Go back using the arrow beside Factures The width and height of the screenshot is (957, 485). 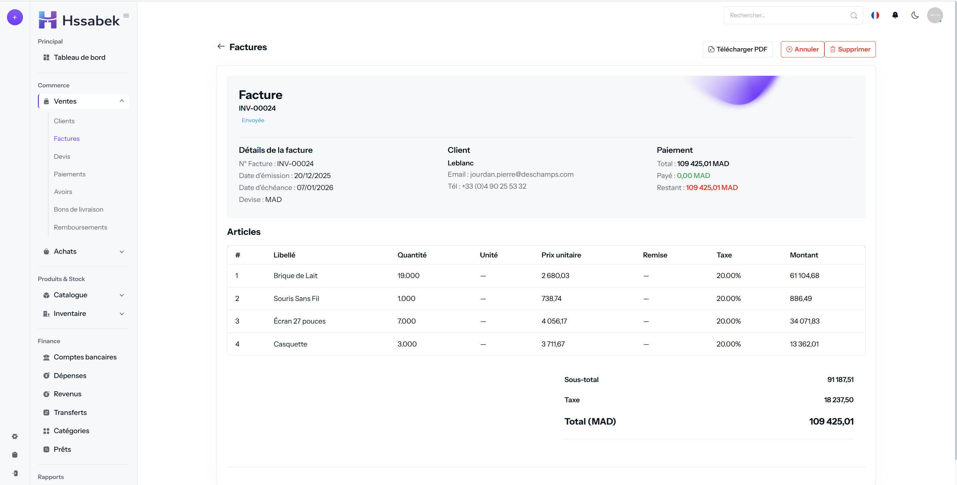click(x=221, y=47)
